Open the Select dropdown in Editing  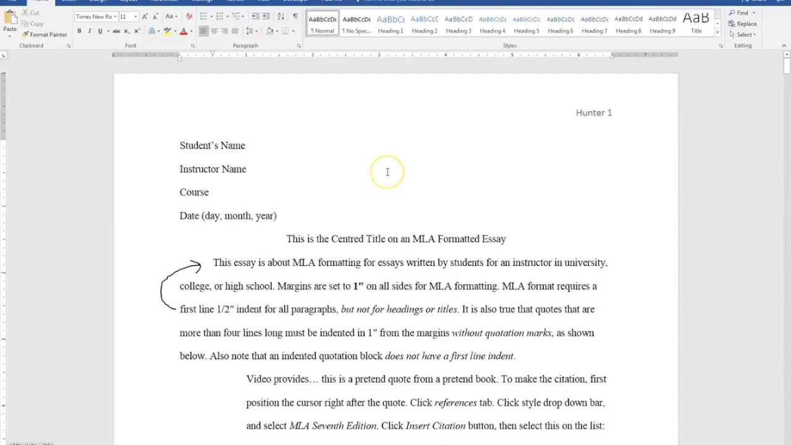click(x=743, y=35)
